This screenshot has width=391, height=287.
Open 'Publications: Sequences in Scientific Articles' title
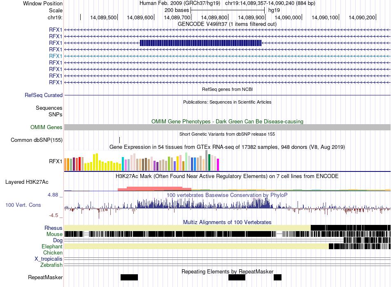227,102
